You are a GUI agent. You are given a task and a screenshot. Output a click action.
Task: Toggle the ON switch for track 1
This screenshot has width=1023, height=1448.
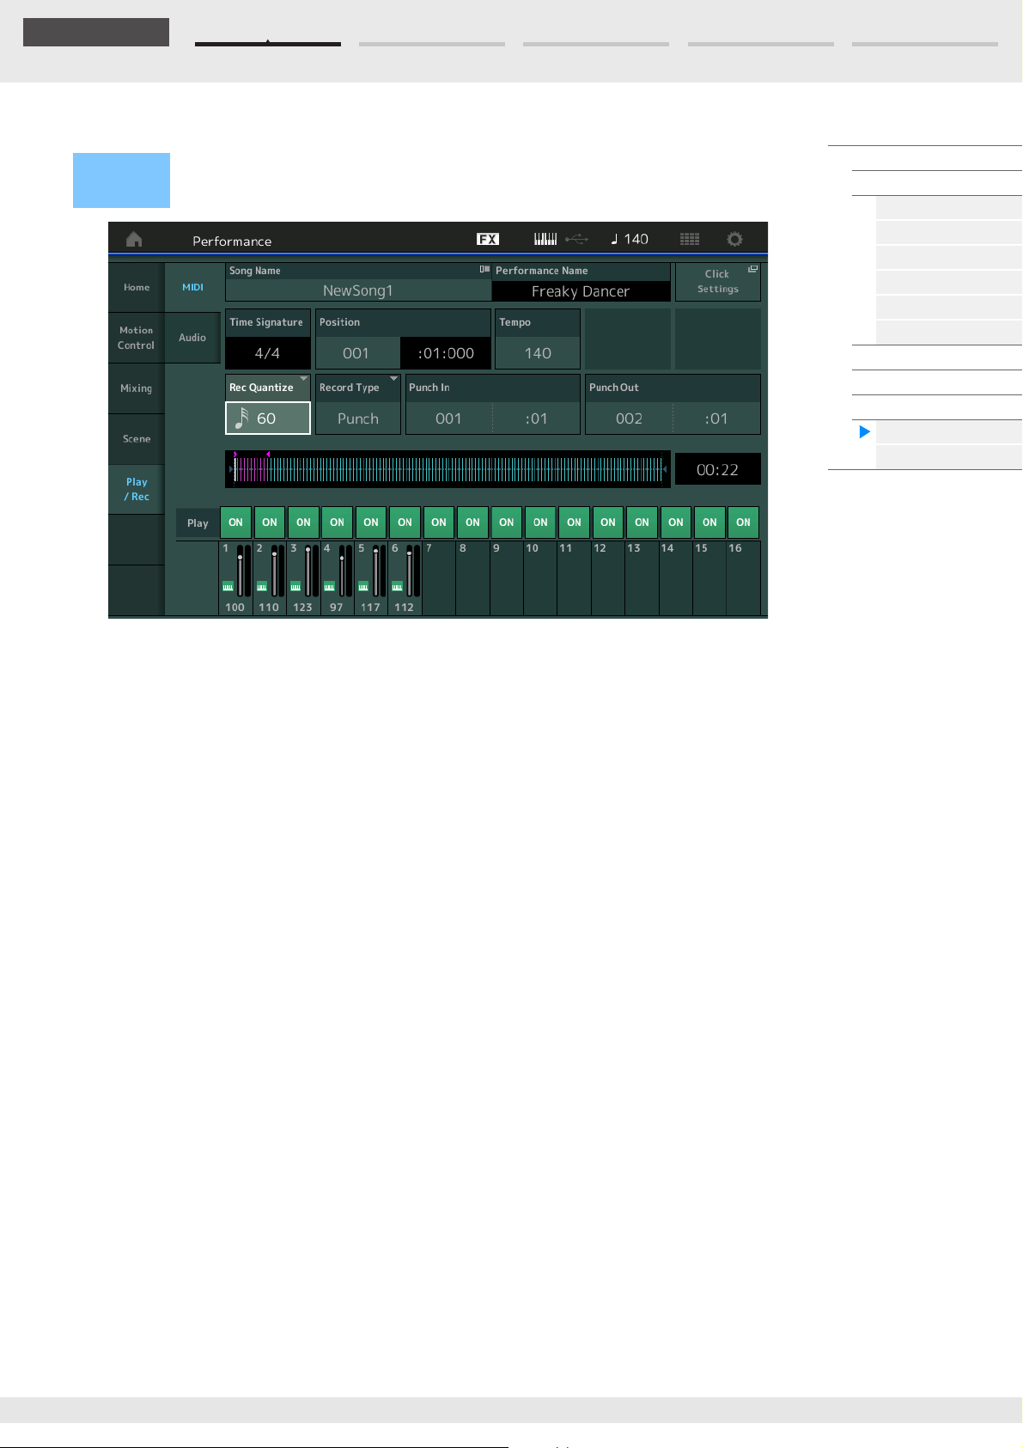click(235, 522)
